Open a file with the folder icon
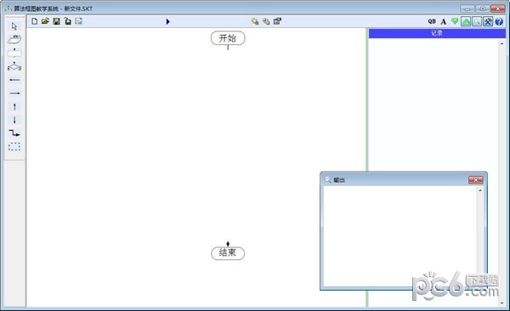 tap(45, 21)
